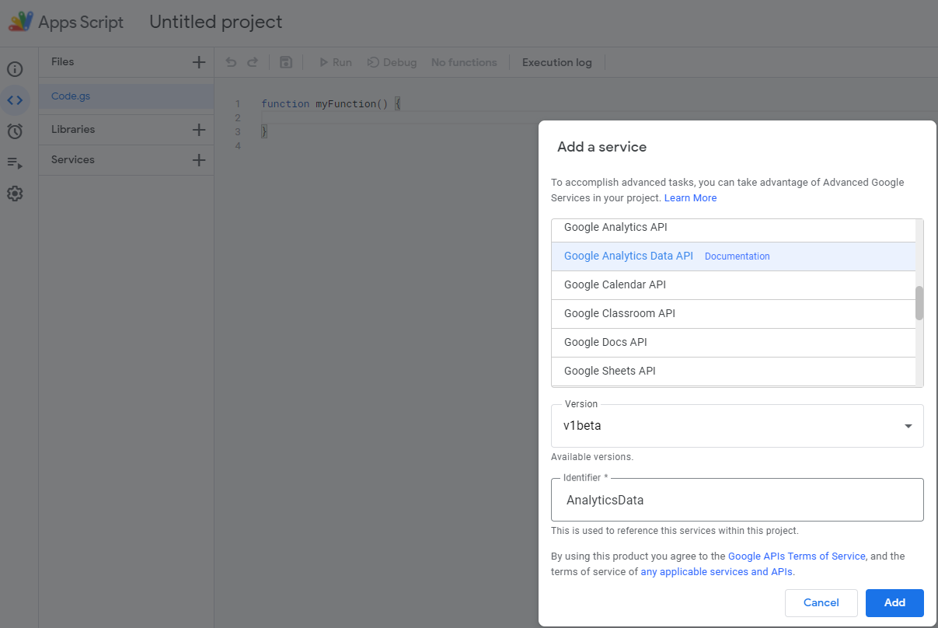Open Google APIs Terms of Service link
The height and width of the screenshot is (628, 938).
click(x=797, y=556)
